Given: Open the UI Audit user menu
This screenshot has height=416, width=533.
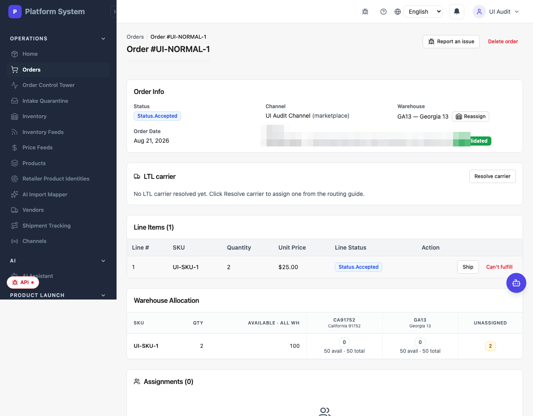Looking at the screenshot, I should 496,12.
